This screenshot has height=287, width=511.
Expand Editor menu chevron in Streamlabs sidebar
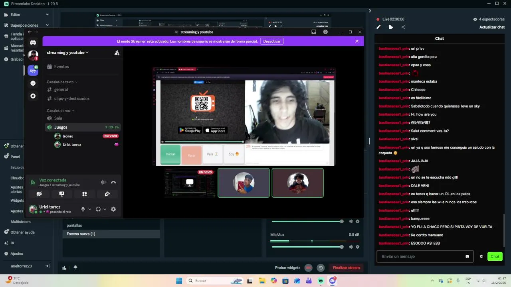click(47, 14)
